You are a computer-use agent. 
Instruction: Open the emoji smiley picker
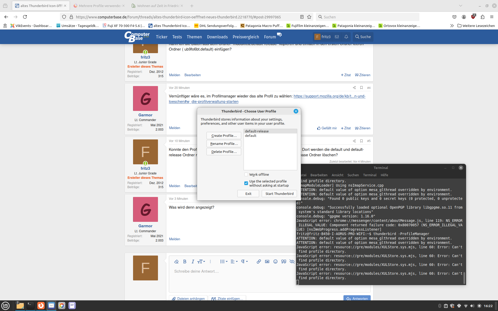point(275,261)
